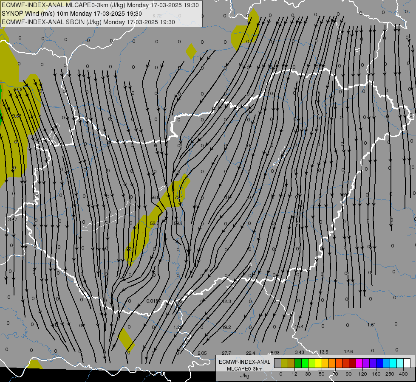Click the SYNOP Wind header line
Viewport: 416px width, 382px height.
tap(72, 14)
